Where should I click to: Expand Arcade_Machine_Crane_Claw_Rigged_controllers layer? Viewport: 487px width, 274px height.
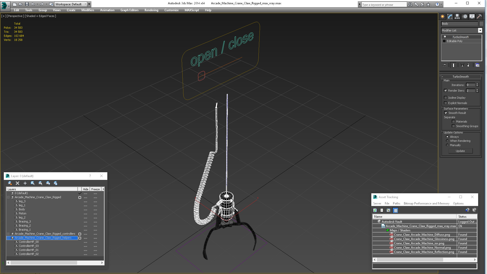8,234
